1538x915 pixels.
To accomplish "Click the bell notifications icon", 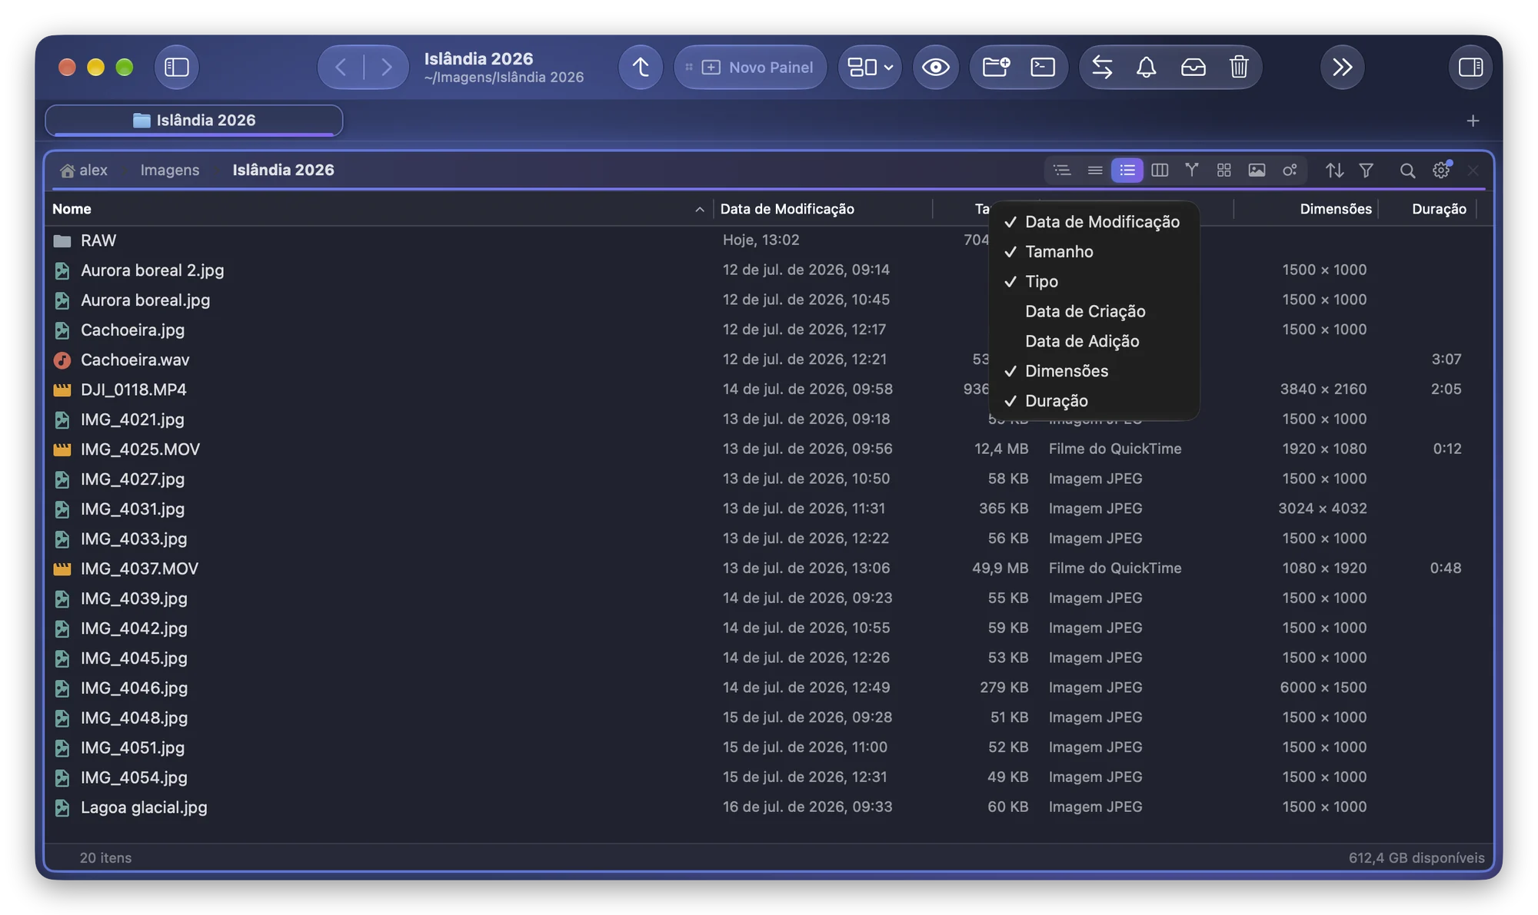I will pos(1147,67).
